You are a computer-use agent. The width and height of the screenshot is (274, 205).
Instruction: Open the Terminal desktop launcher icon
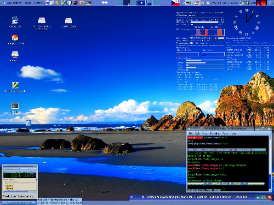[15, 106]
